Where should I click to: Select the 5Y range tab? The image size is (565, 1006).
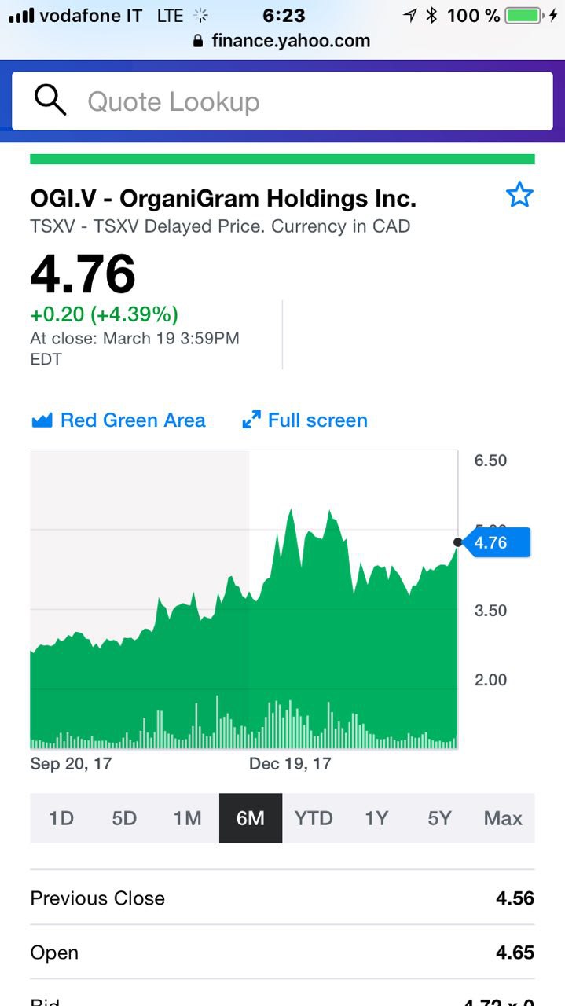pos(439,818)
